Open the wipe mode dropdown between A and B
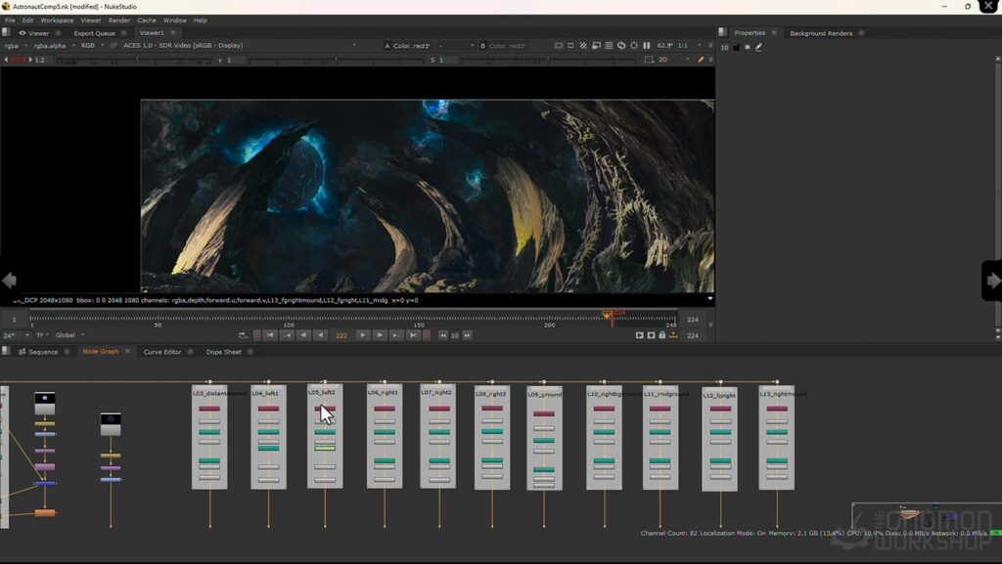The image size is (1002, 564). point(456,46)
